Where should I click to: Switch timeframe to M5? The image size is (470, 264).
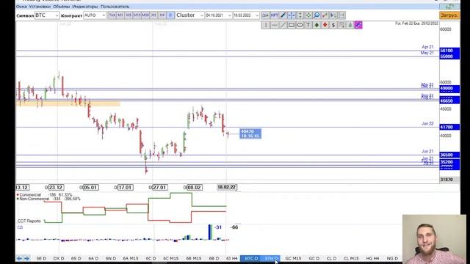(x=129, y=15)
